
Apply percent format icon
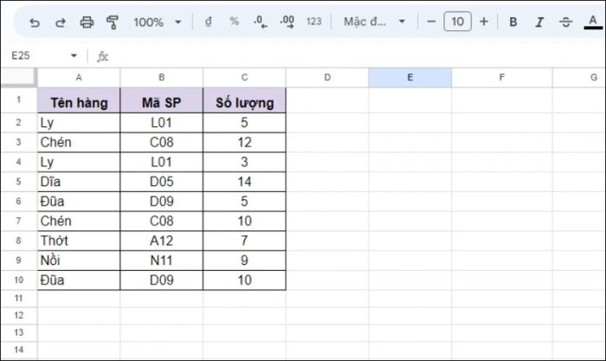[235, 22]
